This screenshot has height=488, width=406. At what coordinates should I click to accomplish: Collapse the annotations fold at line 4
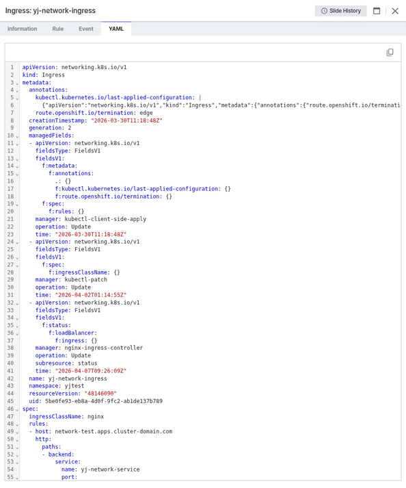point(17,90)
